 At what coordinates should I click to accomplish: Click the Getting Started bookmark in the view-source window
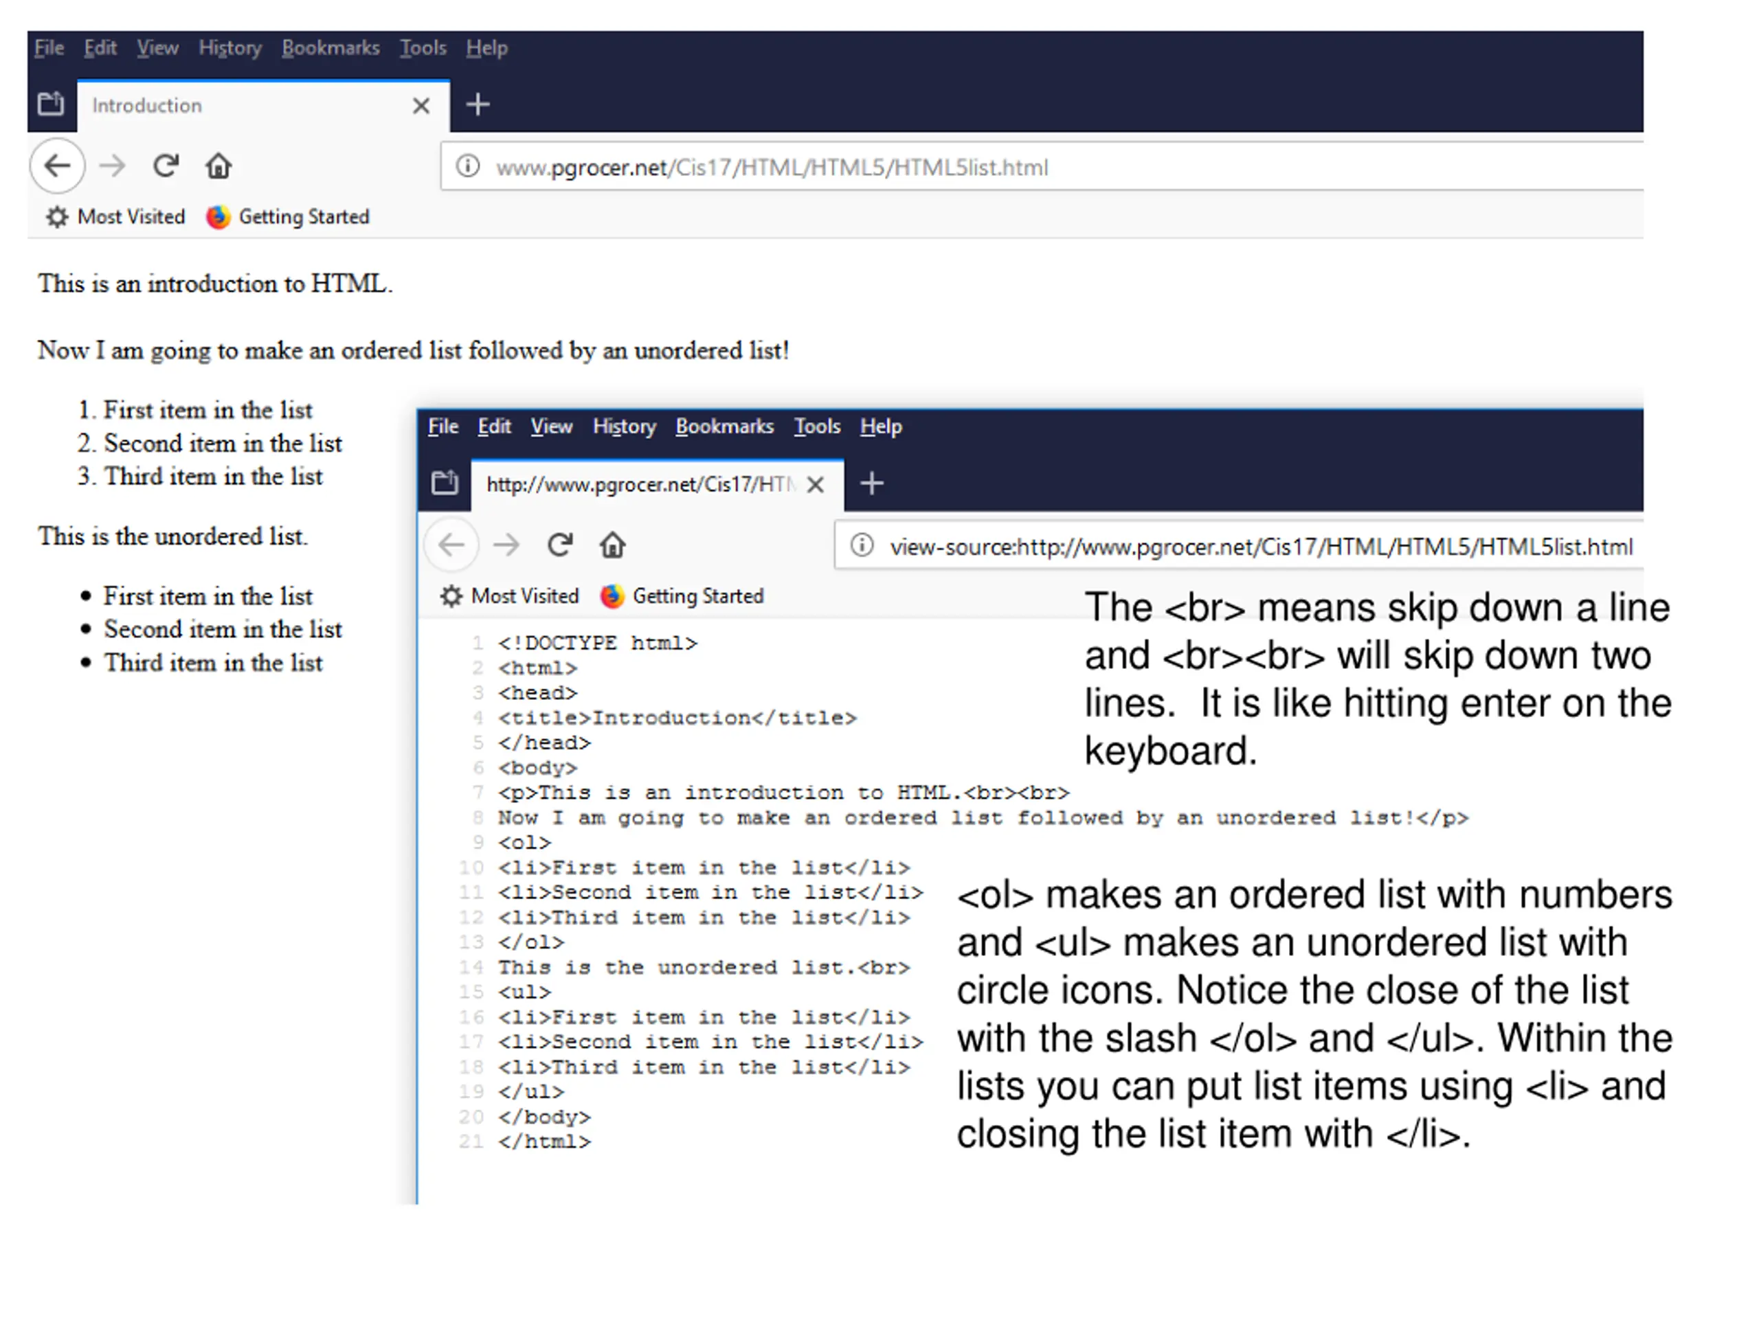click(x=682, y=596)
